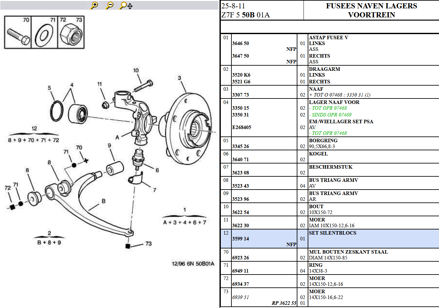Open part number 3646 50

tap(240, 43)
